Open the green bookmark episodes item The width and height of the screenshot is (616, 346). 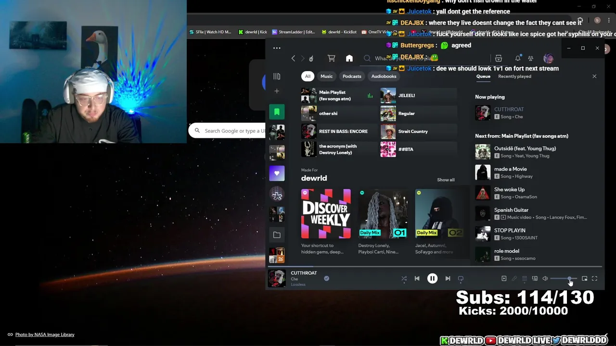[277, 111]
